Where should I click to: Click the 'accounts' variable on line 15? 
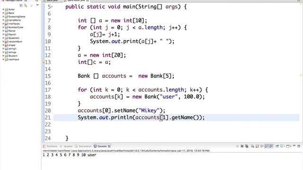[114, 76]
